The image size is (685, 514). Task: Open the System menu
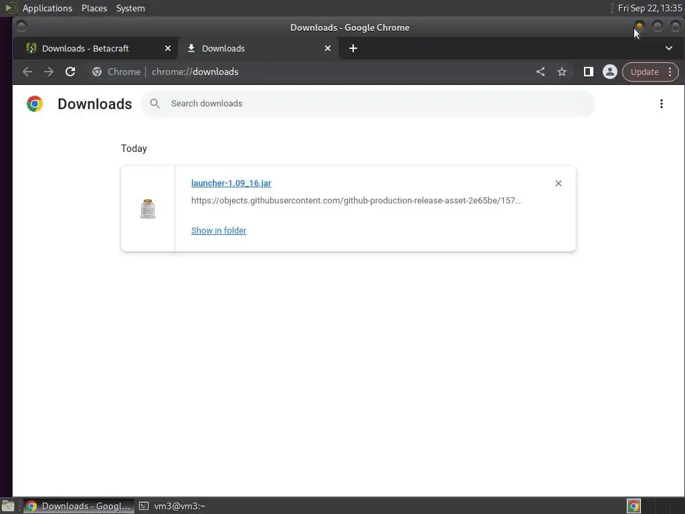(x=130, y=8)
